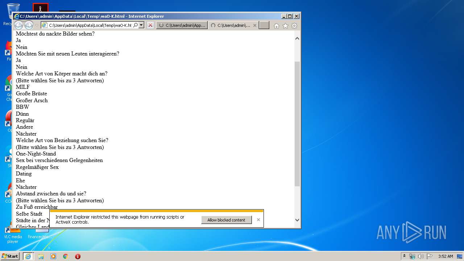Click the vertical scrollbar thumb
The image size is (464, 261).
click(x=297, y=124)
